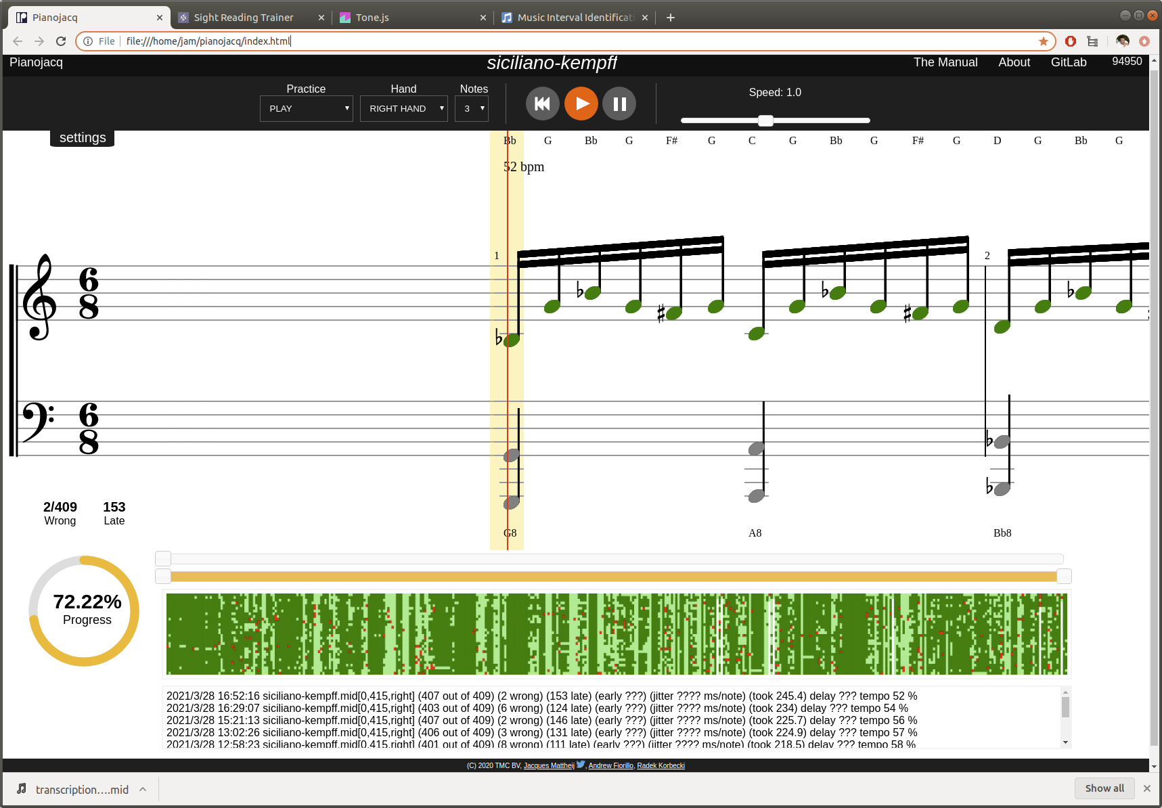Image resolution: width=1162 pixels, height=808 pixels.
Task: Close the Tone.js tab
Action: 483,18
